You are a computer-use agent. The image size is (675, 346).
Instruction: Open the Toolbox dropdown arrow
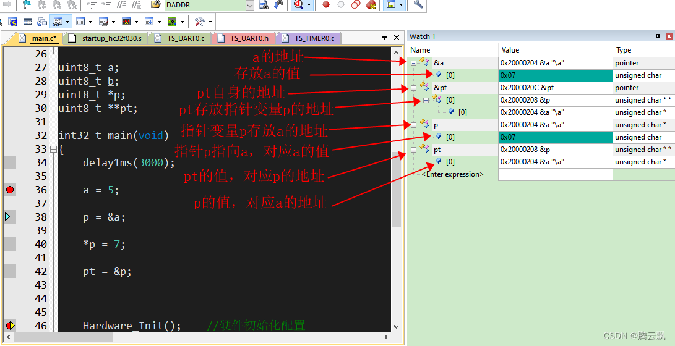209,22
